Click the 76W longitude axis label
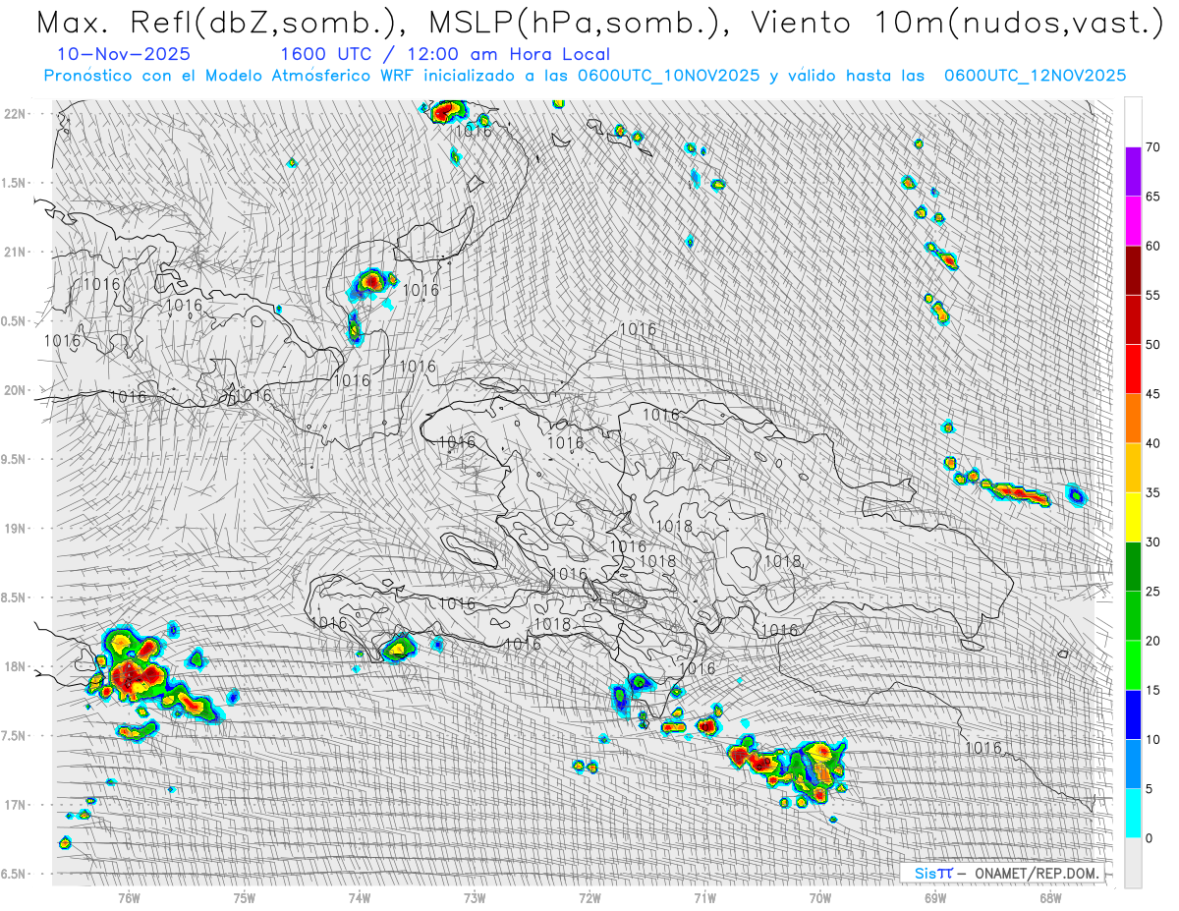 [x=129, y=897]
